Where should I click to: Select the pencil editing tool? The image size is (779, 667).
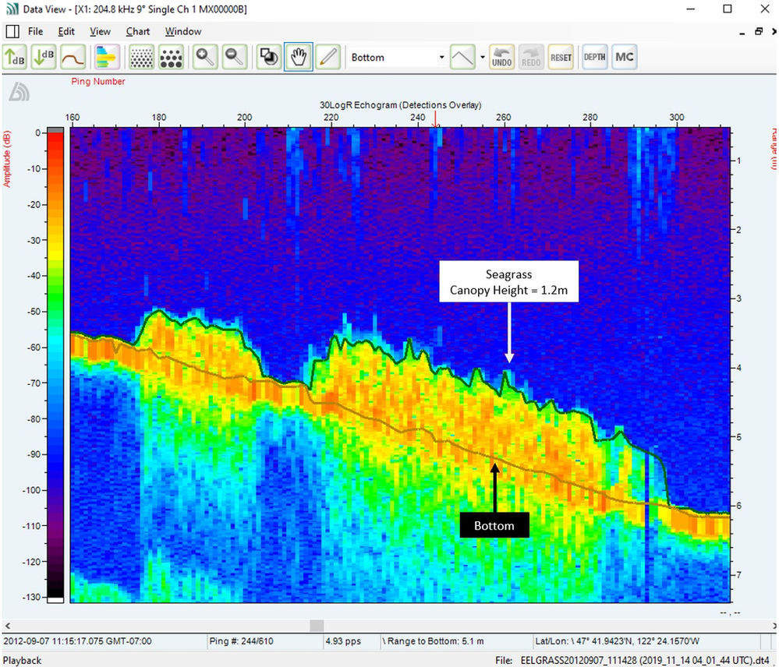pos(328,56)
